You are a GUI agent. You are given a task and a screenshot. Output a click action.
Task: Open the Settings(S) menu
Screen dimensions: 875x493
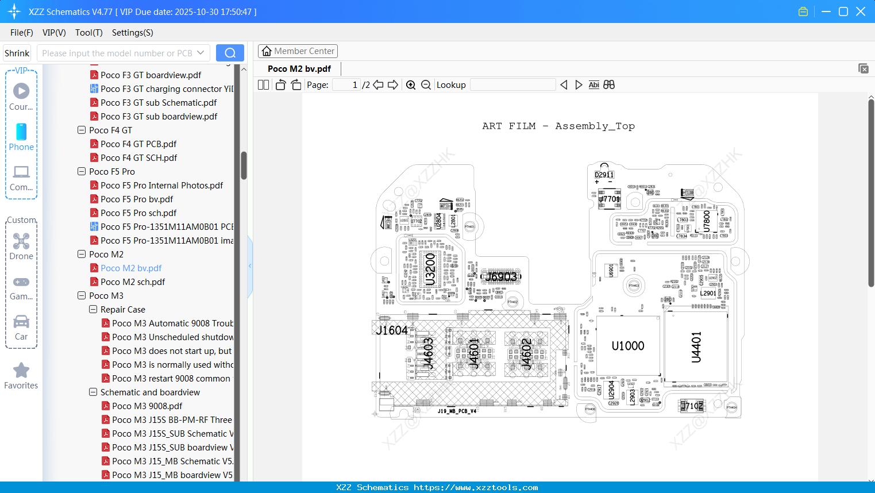tap(132, 33)
